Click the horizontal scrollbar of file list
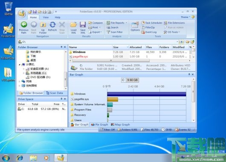Image resolution: width=226 pixels, height=162 pixels. pos(111,61)
